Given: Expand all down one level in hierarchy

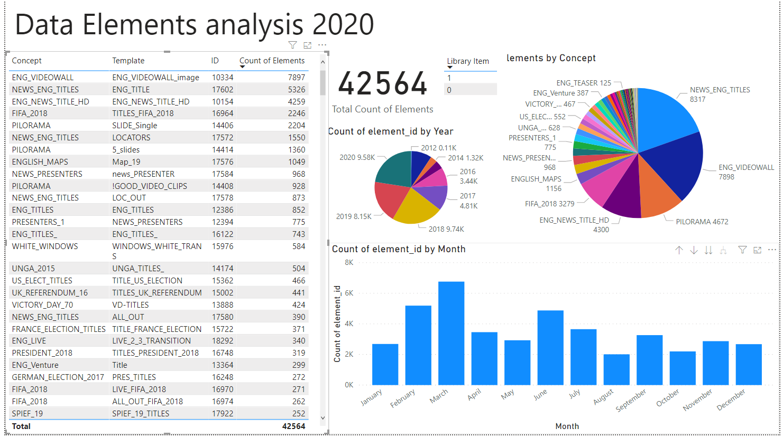Looking at the screenshot, I should (x=723, y=250).
